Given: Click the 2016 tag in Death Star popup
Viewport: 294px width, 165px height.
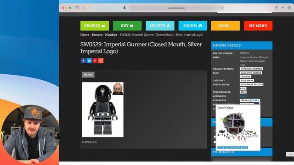Looking at the screenshot, I should pos(245,148).
